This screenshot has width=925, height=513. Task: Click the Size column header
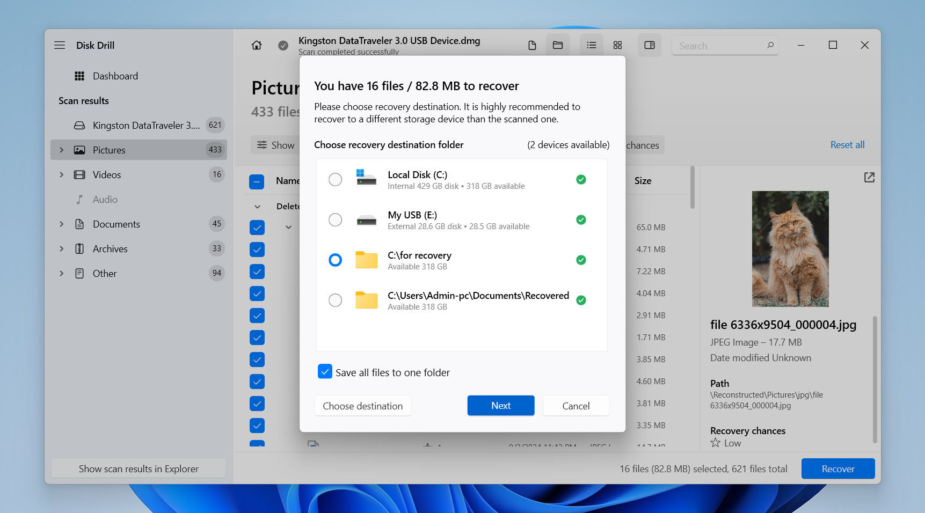pyautogui.click(x=643, y=181)
